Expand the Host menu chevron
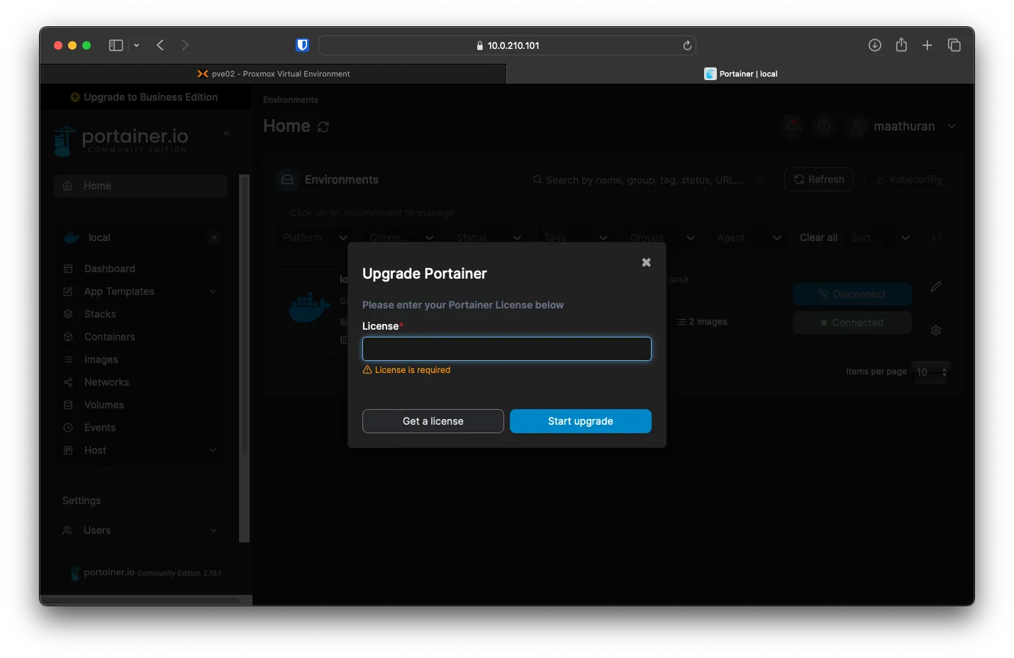This screenshot has width=1014, height=658. click(213, 450)
